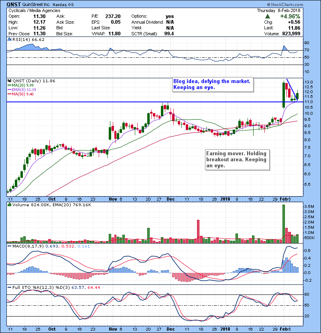Select the MA(20) 9.99 legend entry

point(20,85)
